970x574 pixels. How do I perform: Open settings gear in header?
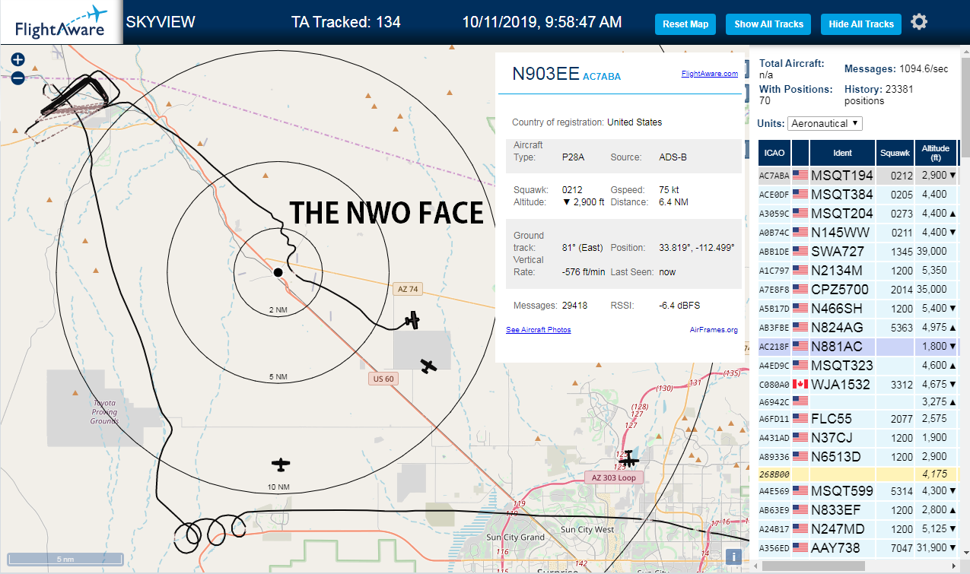[x=919, y=22]
